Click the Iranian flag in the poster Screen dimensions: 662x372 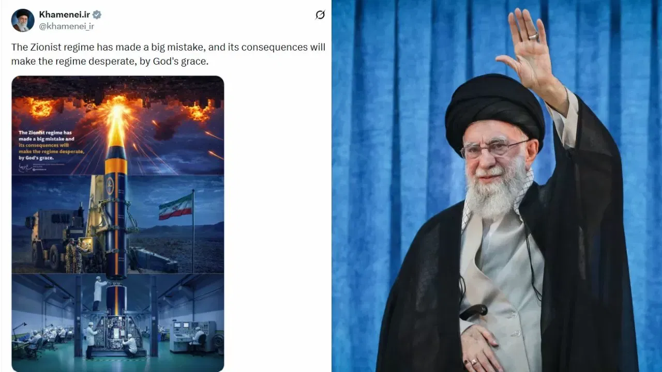tap(175, 207)
